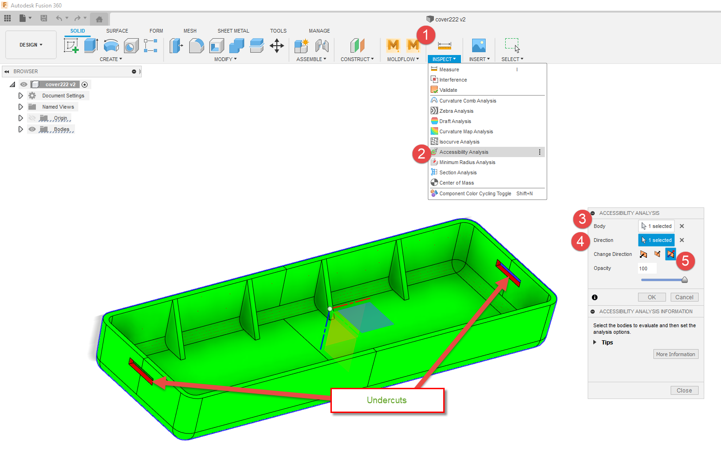This screenshot has height=454, width=721.
Task: Select the Hole tool
Action: coord(131,45)
